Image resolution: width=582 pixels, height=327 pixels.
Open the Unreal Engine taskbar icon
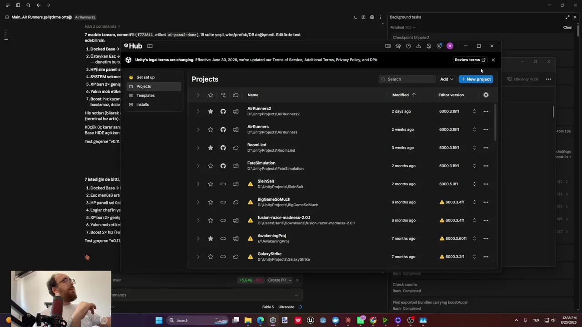click(311, 320)
